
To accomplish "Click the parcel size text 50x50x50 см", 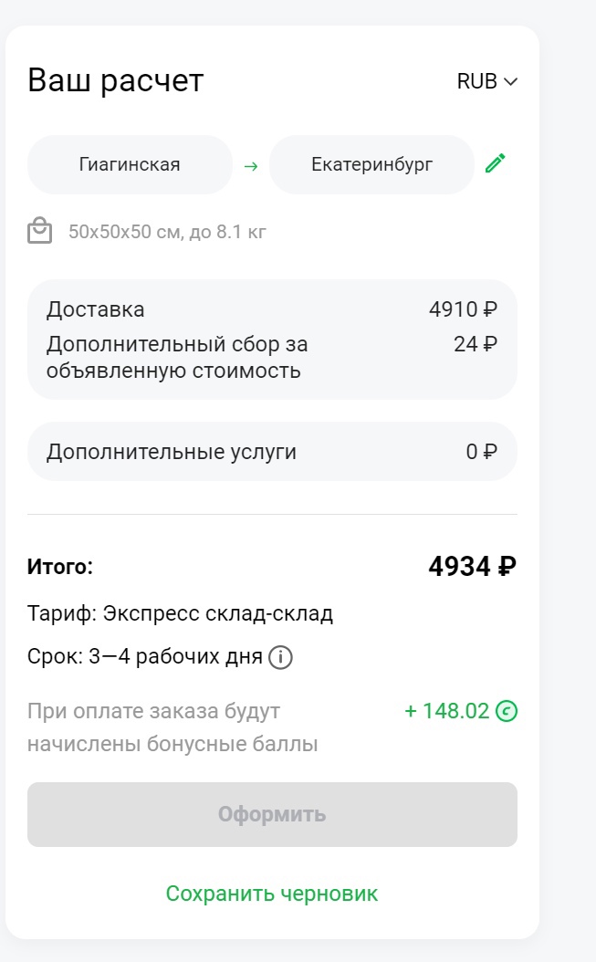I will pyautogui.click(x=167, y=232).
